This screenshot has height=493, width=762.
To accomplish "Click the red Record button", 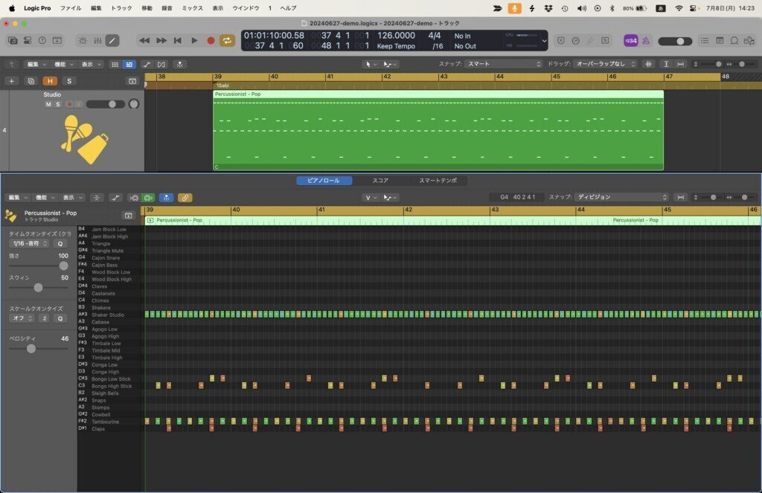I will pyautogui.click(x=211, y=41).
